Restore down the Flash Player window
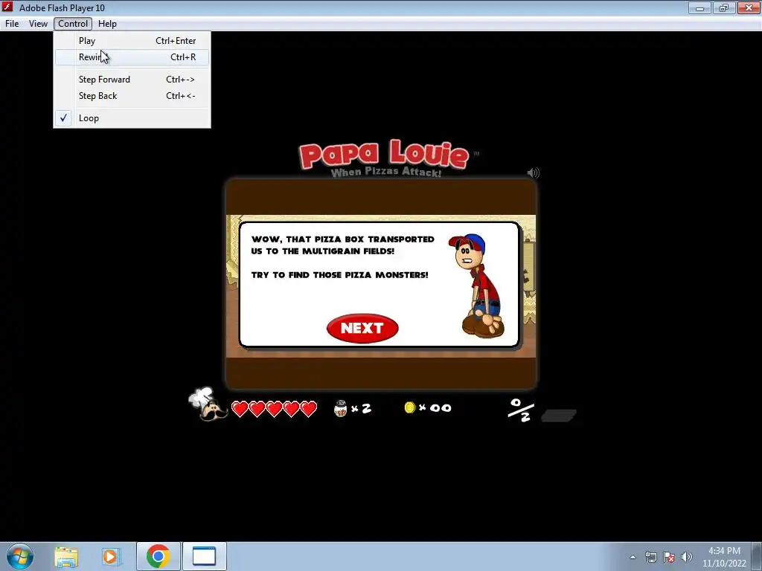The width and height of the screenshot is (762, 571). point(724,7)
